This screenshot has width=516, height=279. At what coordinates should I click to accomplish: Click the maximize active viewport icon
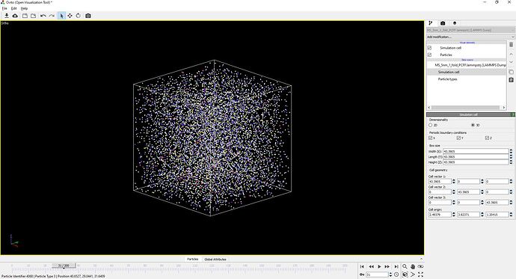click(x=420, y=275)
